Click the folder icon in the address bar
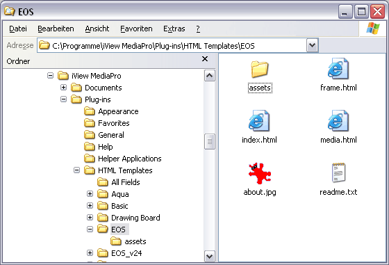The width and height of the screenshot is (389, 265). [44, 45]
